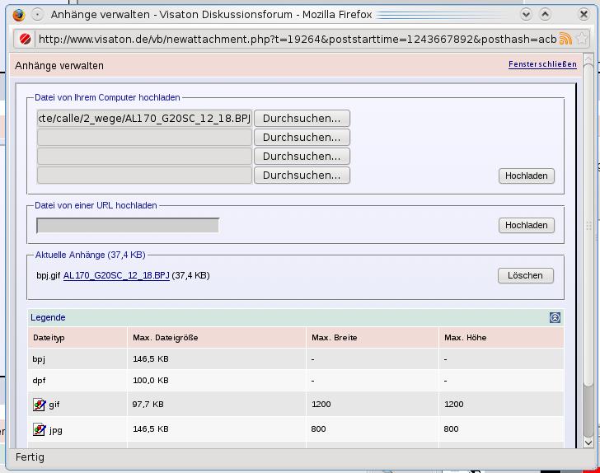Click the site identity icon beside URL

[26, 39]
